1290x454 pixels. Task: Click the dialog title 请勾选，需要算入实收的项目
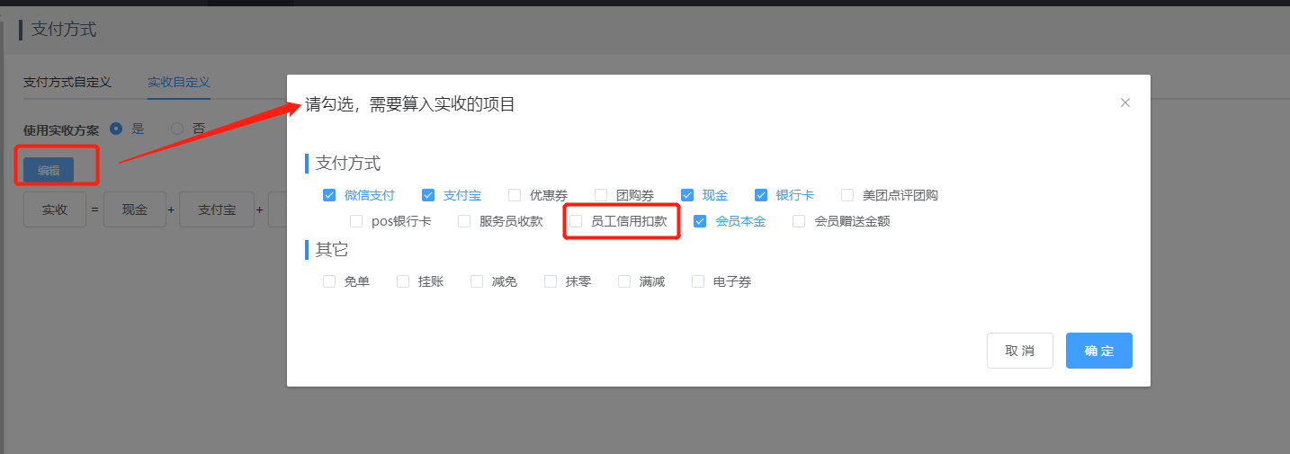click(x=410, y=104)
